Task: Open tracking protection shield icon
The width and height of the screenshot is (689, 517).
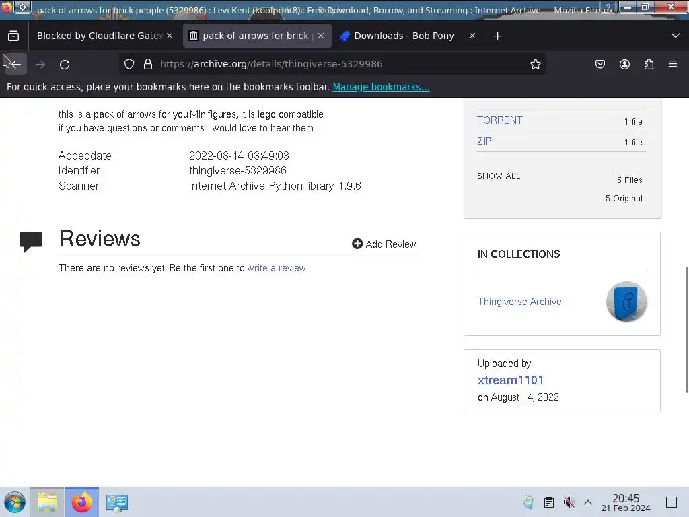Action: 129,64
